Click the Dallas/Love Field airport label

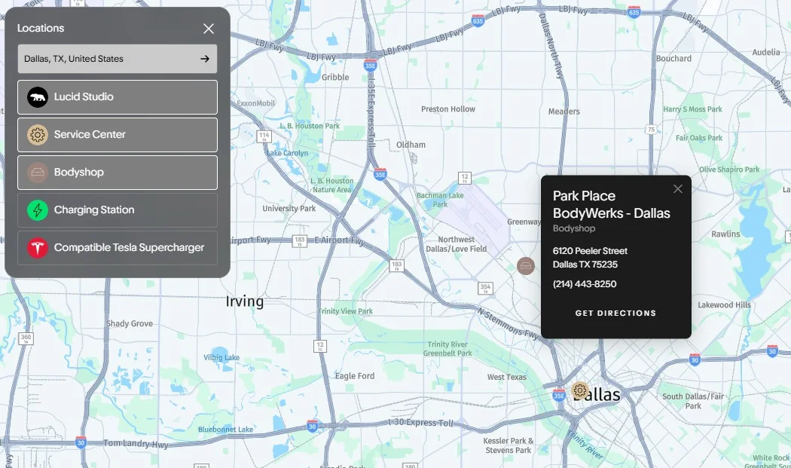pyautogui.click(x=456, y=244)
